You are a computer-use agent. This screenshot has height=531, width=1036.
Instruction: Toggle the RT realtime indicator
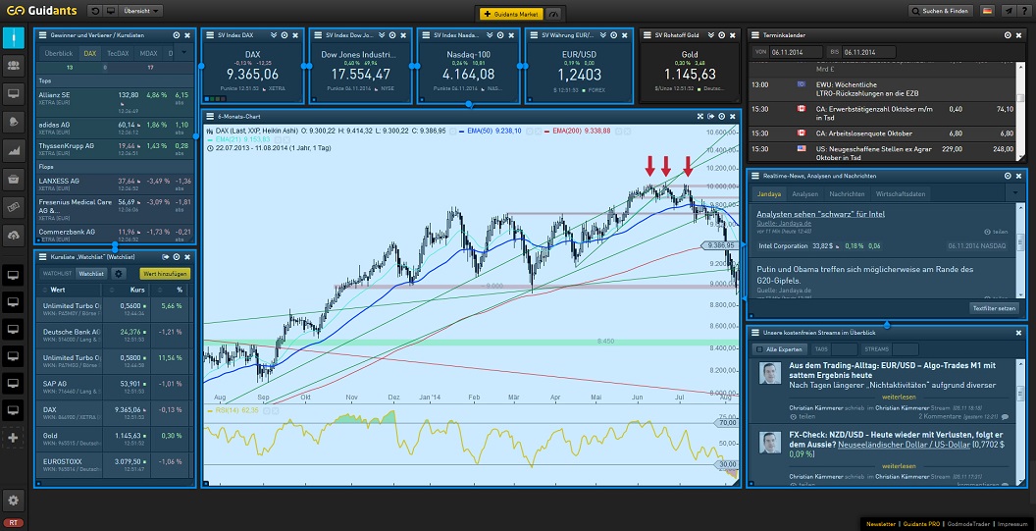coord(14,523)
